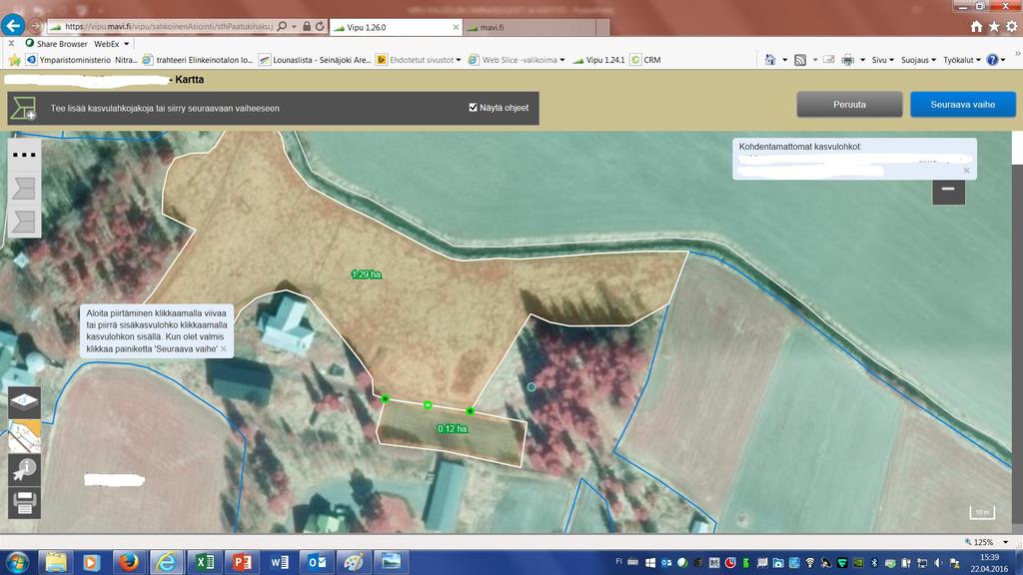Click the 0.12 ha parcel label
The height and width of the screenshot is (575, 1023).
tap(453, 429)
